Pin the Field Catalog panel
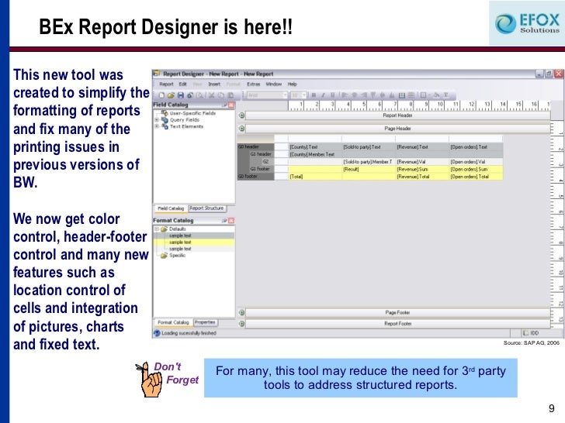 (x=224, y=105)
